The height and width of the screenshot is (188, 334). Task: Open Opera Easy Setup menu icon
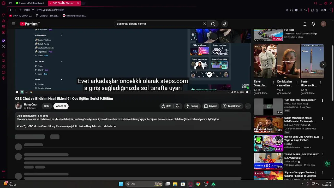point(330,10)
